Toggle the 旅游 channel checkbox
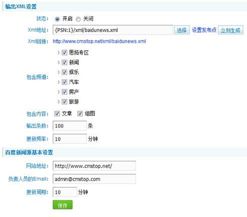Screen dimensions: 247x217 click(x=64, y=101)
